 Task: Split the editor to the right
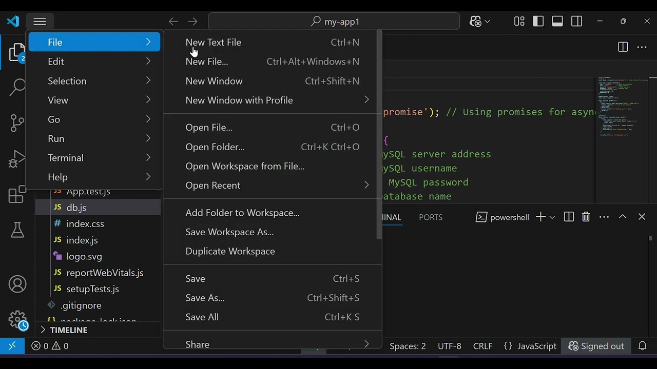click(623, 47)
